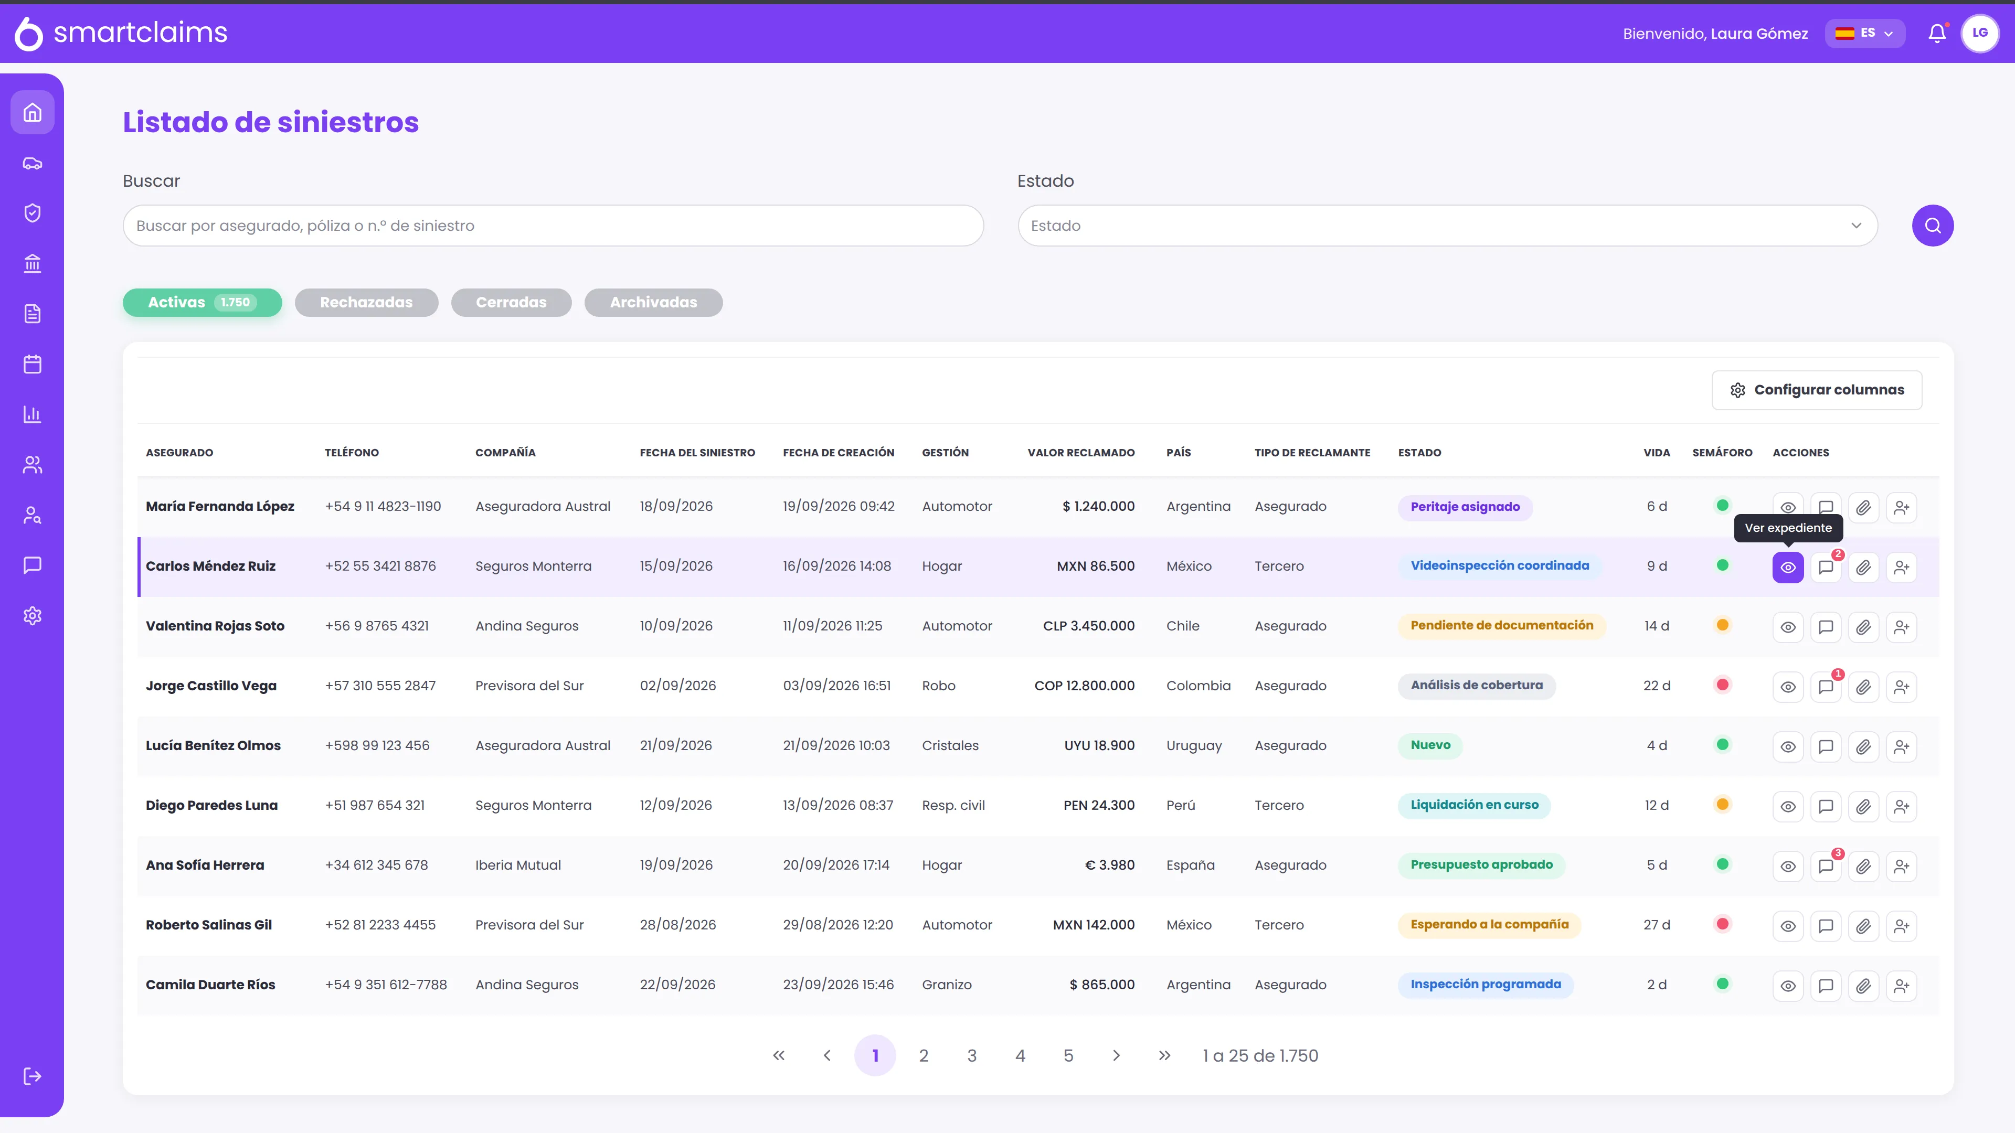
Task: Switch to the Cerradas tab
Action: pos(511,303)
